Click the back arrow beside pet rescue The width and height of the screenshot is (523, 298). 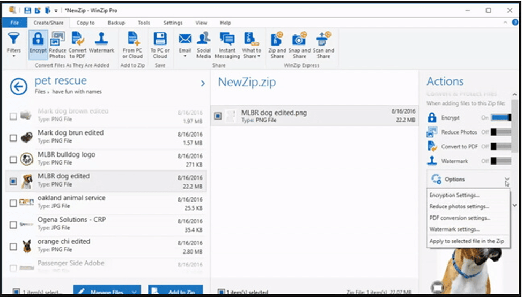19,86
